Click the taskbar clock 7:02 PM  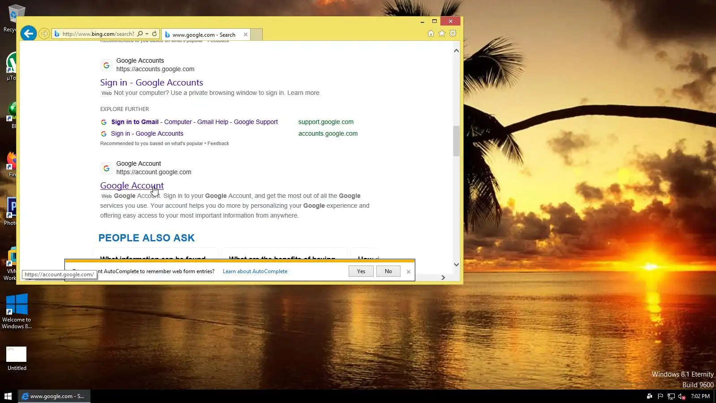(x=700, y=396)
